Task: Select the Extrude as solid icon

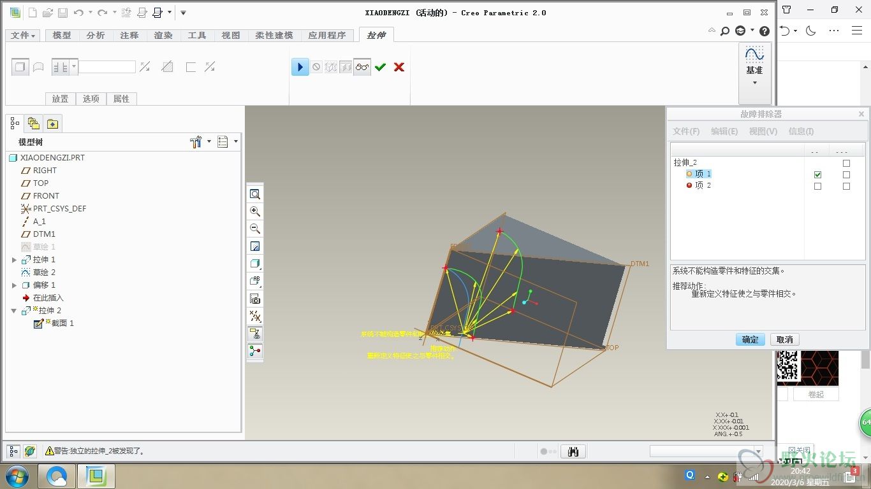Action: pos(20,67)
